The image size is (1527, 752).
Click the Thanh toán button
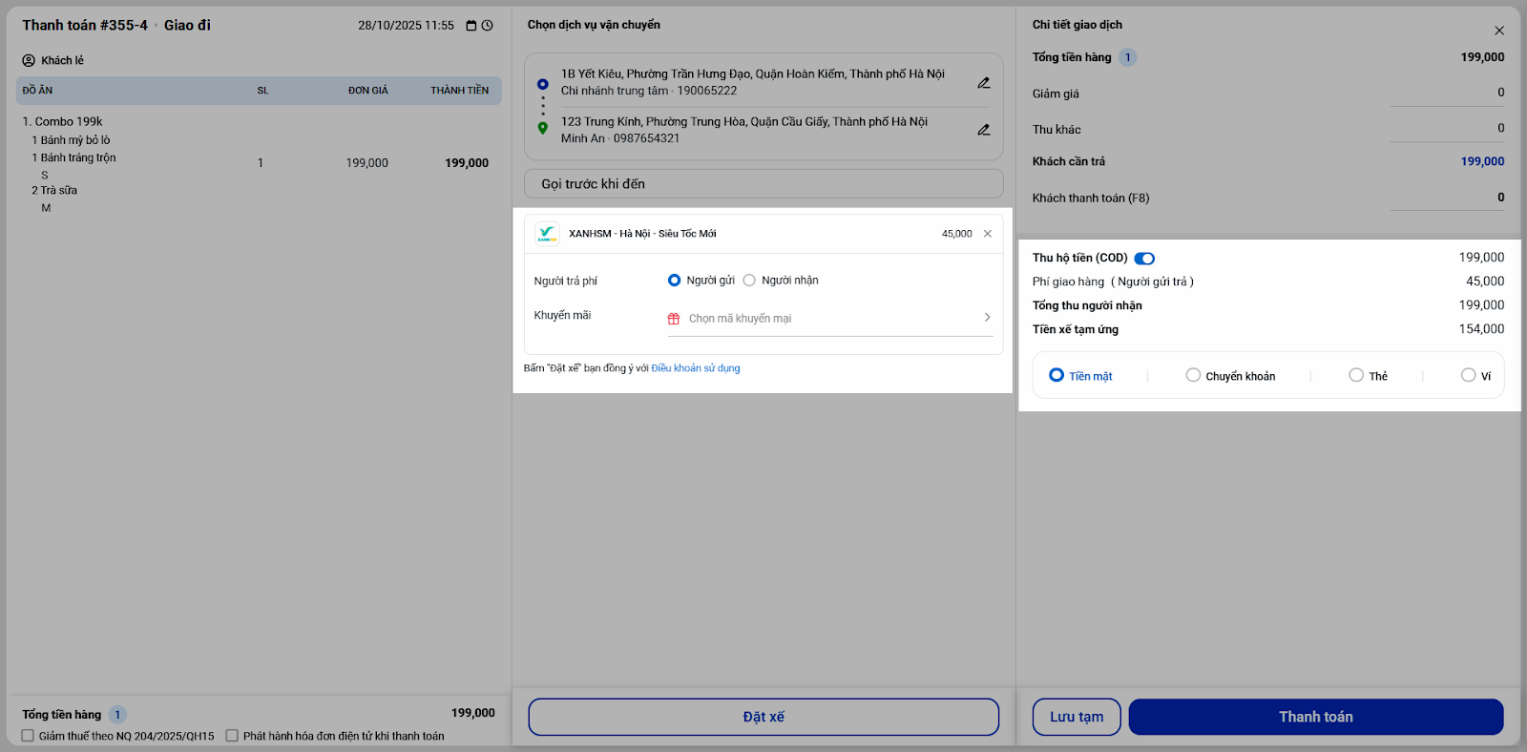pos(1315,717)
